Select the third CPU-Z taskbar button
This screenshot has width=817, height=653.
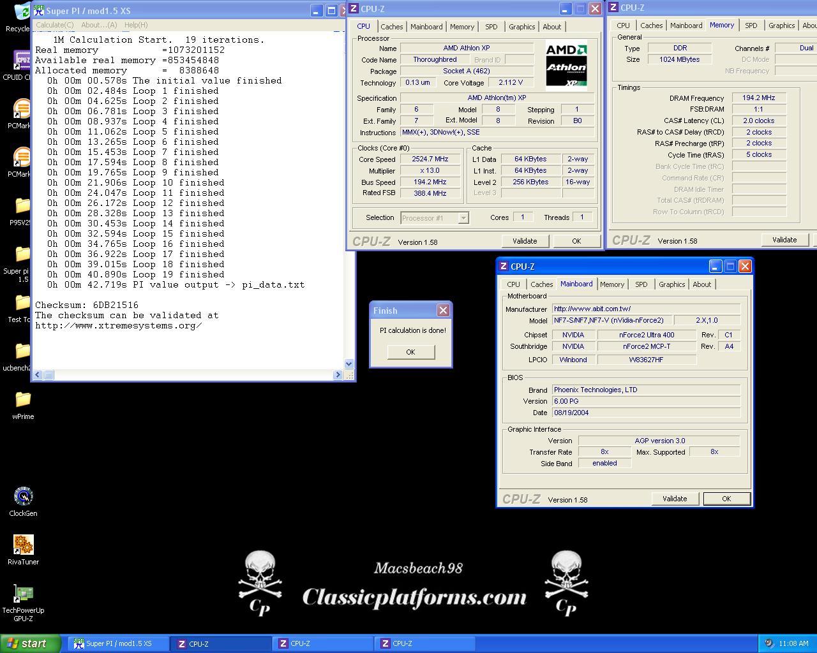tap(425, 643)
